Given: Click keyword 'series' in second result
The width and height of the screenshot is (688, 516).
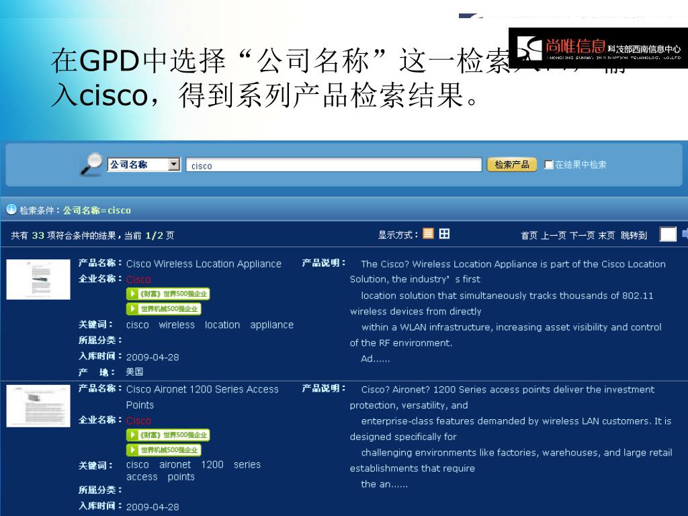Looking at the screenshot, I should click(x=247, y=465).
